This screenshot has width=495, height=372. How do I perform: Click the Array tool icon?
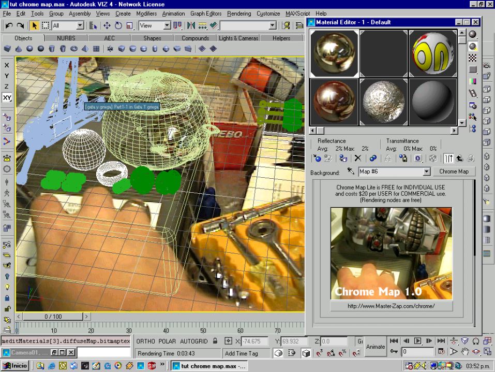[x=202, y=25]
